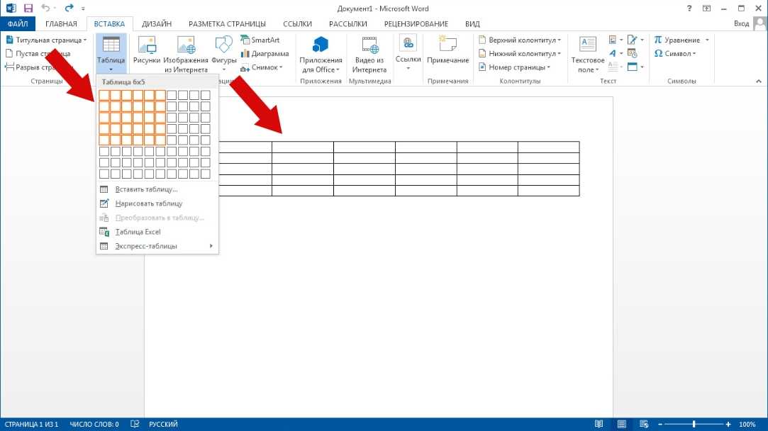The width and height of the screenshot is (768, 431).
Task: Insert a Диаграмма (Chart)
Action: pos(265,53)
